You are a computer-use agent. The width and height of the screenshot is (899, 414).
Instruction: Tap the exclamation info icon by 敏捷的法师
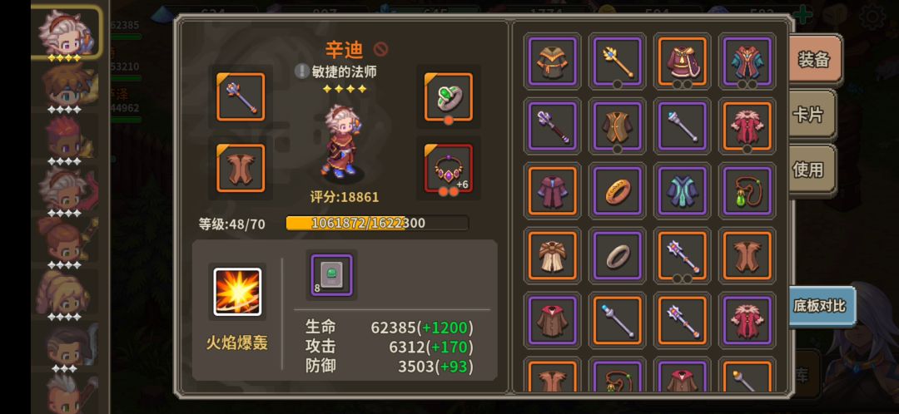pos(301,71)
